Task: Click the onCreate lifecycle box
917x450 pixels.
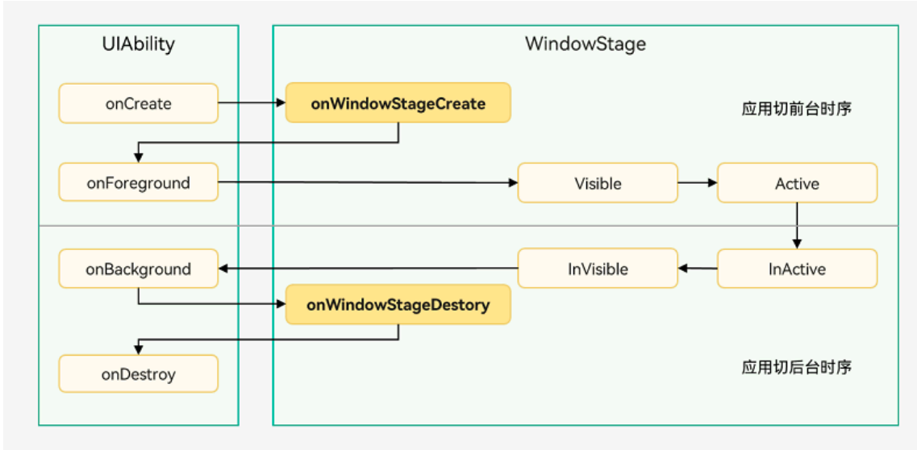Action: [138, 103]
